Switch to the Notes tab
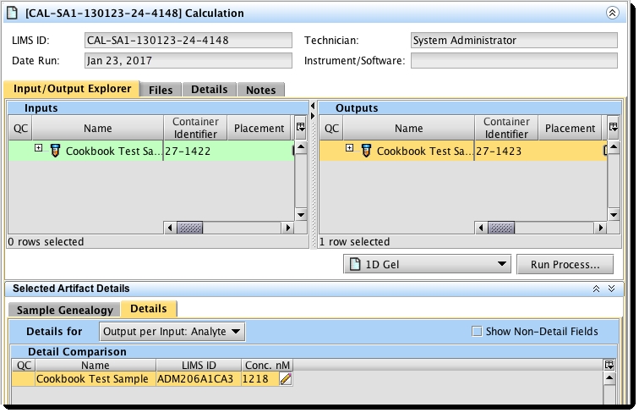Screen dimensions: 639x413 pos(260,90)
